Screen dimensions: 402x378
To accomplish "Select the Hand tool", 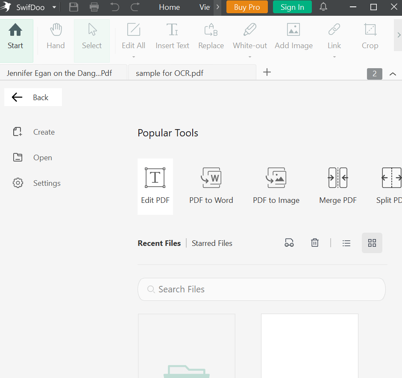I will pos(56,36).
